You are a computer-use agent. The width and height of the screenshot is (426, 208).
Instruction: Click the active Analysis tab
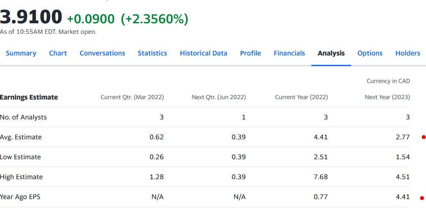(x=331, y=53)
